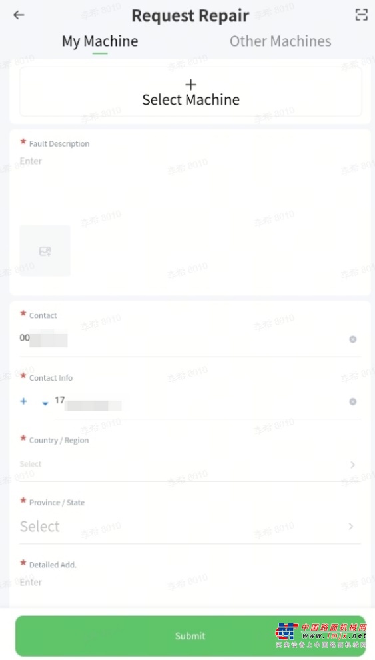Switch to the My Machine tab
This screenshot has height=660, width=375.
tap(100, 41)
